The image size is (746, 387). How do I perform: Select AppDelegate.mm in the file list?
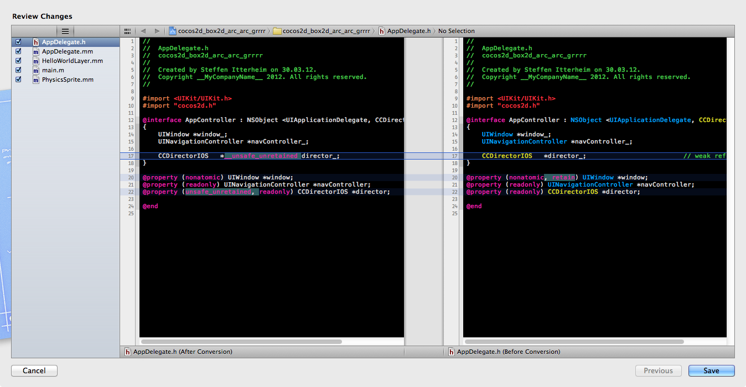[x=65, y=51]
